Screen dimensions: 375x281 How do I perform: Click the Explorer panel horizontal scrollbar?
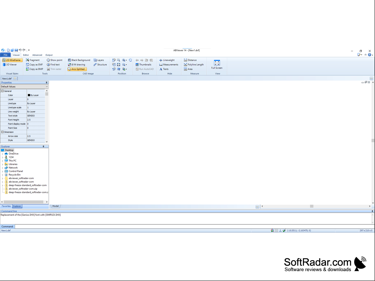click(x=24, y=202)
